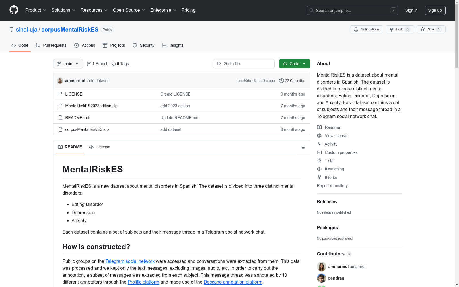The width and height of the screenshot is (459, 287).
Task: Click the license scale icon in About
Action: (319, 136)
